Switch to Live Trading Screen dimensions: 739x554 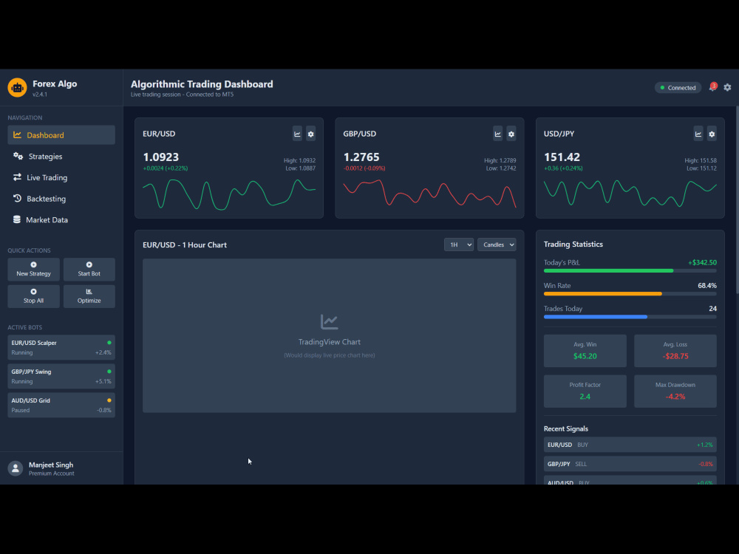tap(61, 177)
